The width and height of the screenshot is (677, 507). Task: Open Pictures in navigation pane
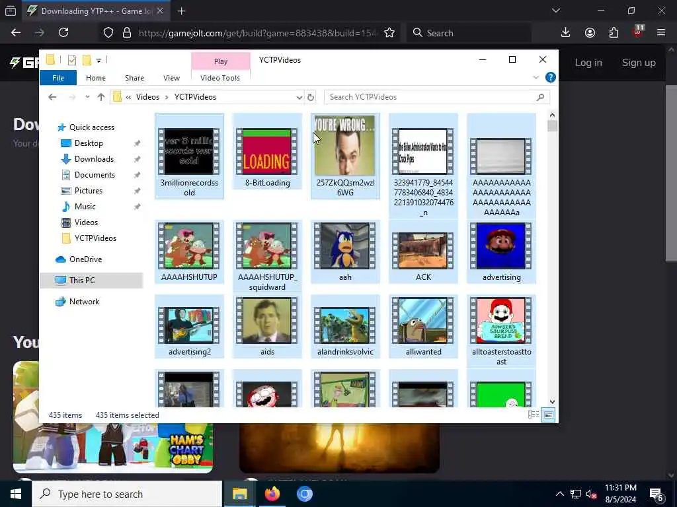pyautogui.click(x=89, y=191)
